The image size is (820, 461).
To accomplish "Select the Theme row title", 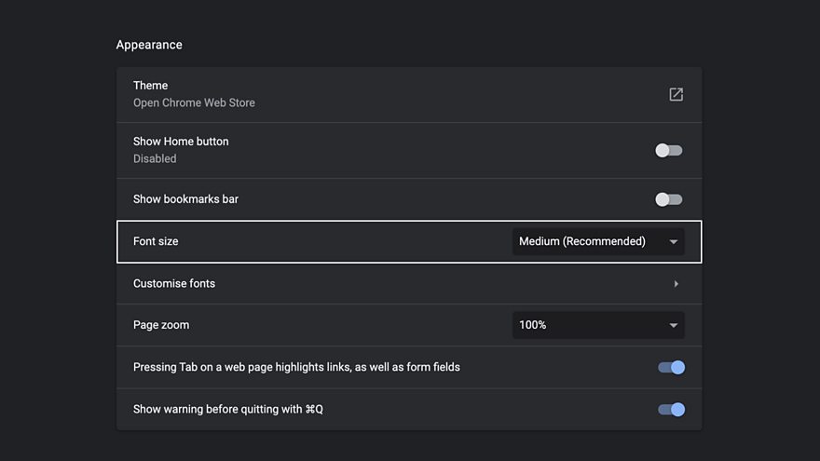I will point(150,86).
